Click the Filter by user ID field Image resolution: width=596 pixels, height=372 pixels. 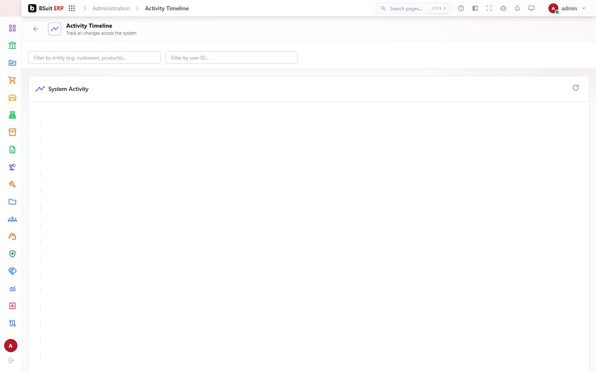point(232,57)
